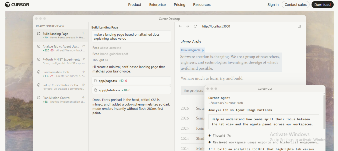This screenshot has height=151, width=338.
Task: Select the Build Landing Page task
Action: tap(61, 36)
